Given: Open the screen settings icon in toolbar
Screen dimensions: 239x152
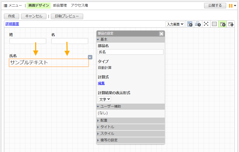Looking at the screenshot, I should click(190, 24).
